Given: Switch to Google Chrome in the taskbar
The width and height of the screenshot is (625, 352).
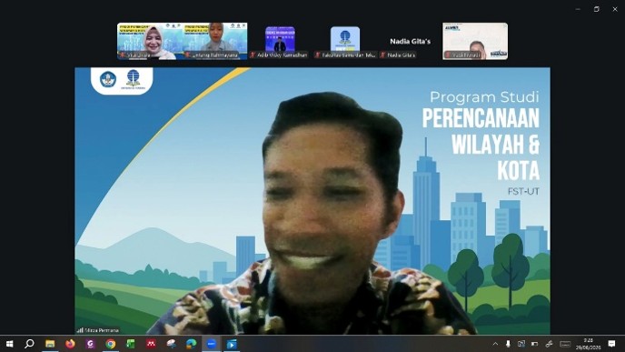Looking at the screenshot, I should 111,344.
